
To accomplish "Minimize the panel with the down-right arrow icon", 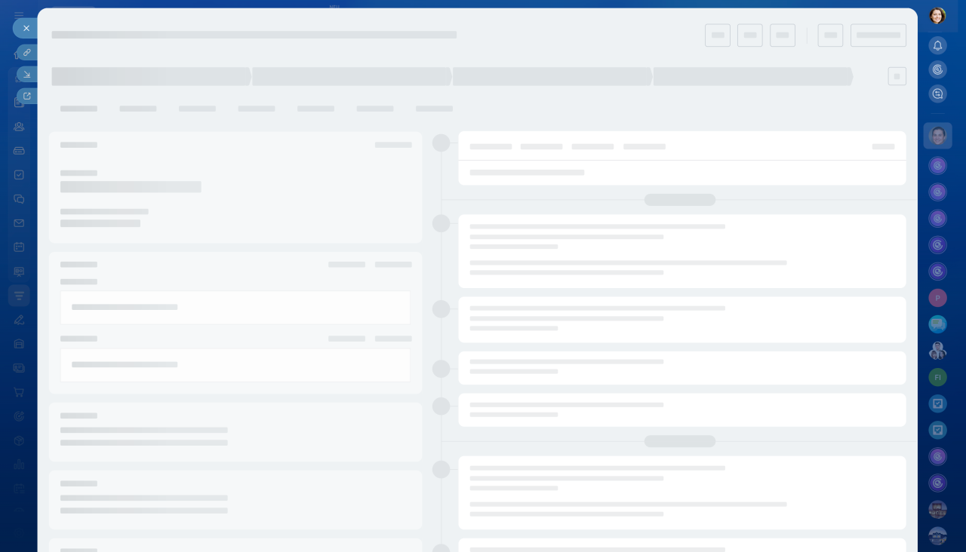I will click(27, 75).
